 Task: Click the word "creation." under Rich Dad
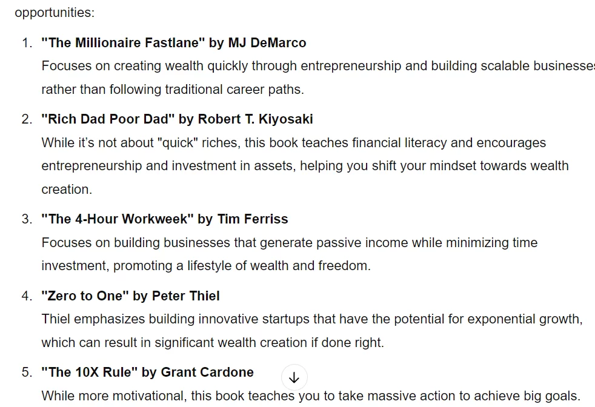(67, 189)
